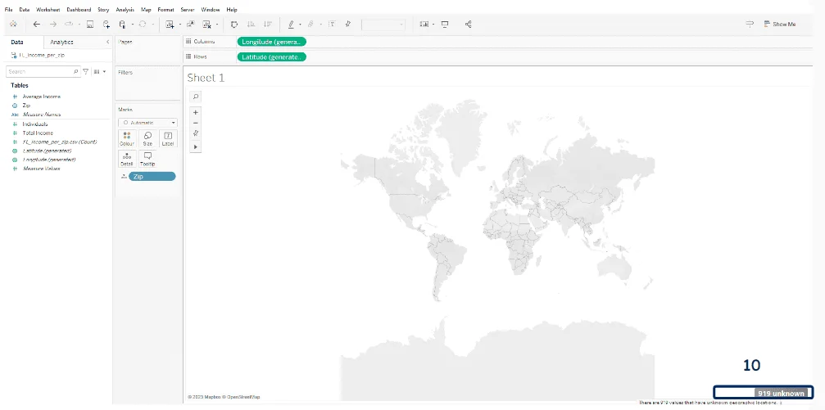The image size is (825, 410).
Task: Click the Show Me button
Action: 778,25
